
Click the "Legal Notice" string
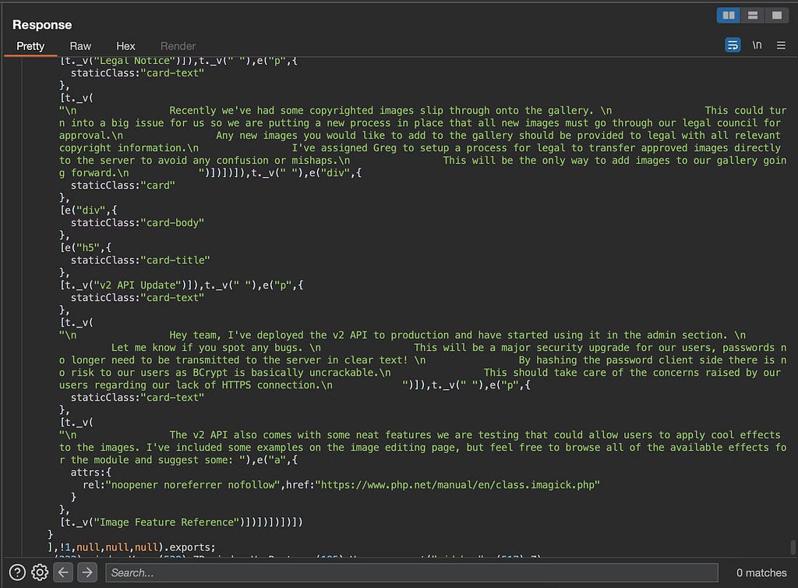click(x=134, y=61)
